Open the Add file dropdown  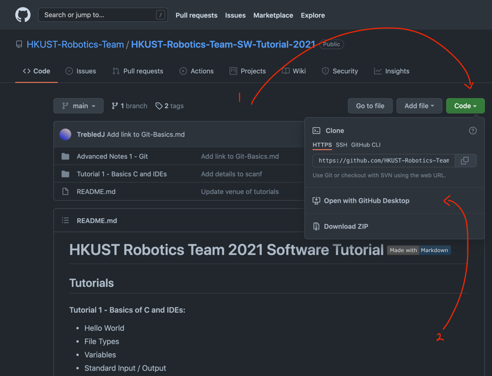[x=419, y=106]
